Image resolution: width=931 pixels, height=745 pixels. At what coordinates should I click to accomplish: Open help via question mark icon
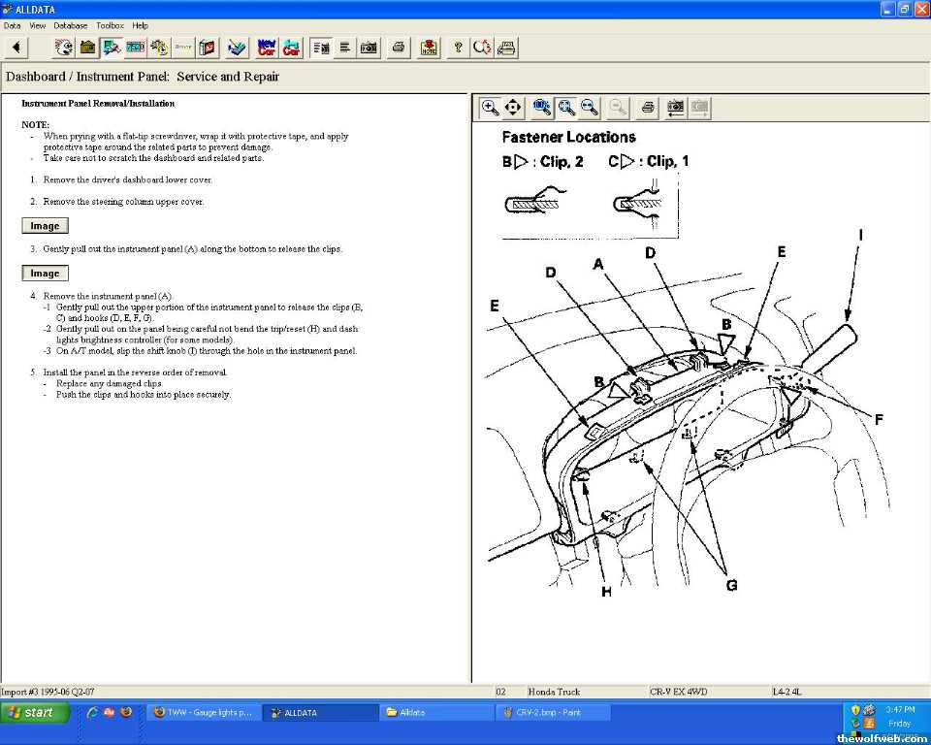(458, 47)
